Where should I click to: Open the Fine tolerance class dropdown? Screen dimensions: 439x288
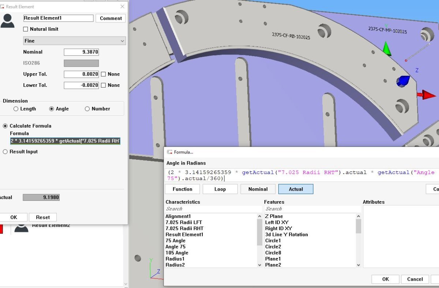coord(74,41)
